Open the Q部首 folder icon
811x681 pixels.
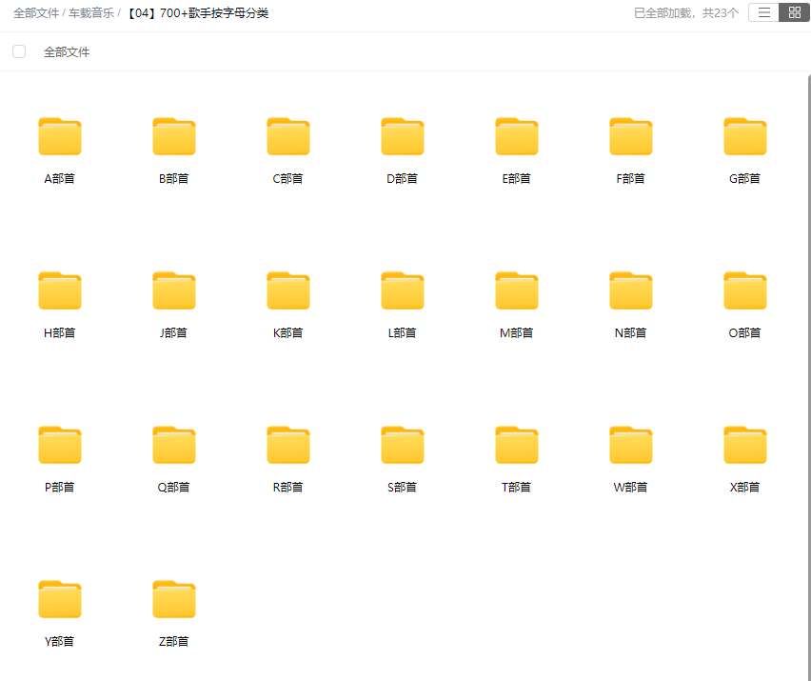tap(174, 445)
